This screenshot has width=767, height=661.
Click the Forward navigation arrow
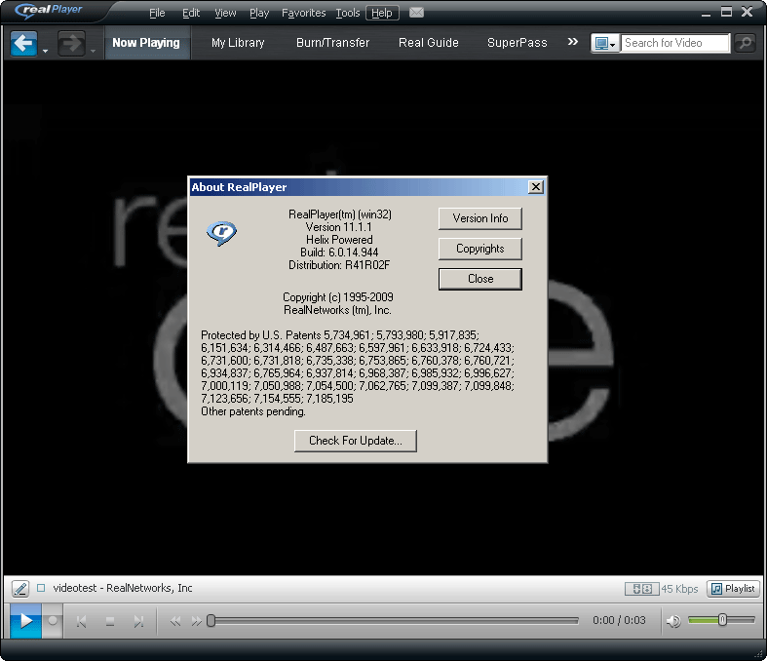coord(71,44)
